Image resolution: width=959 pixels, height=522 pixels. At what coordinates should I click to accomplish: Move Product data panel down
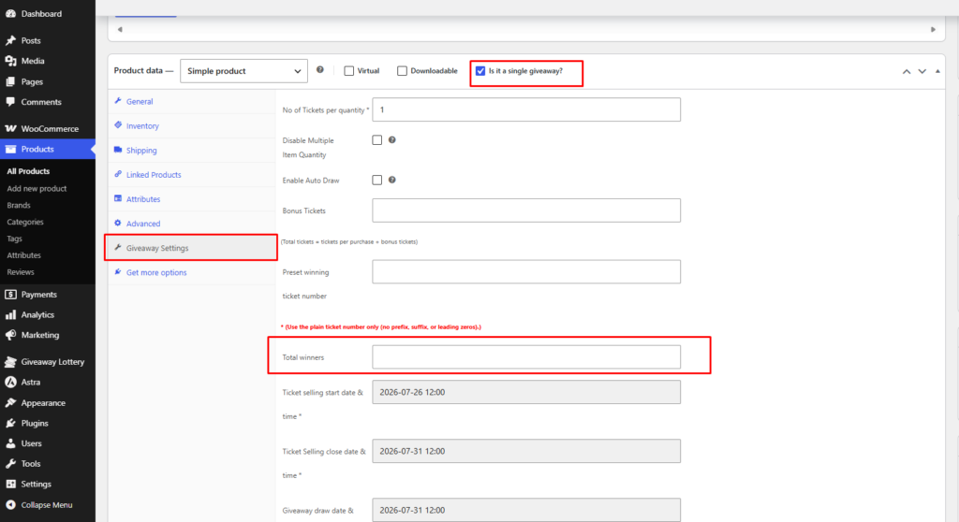922,71
